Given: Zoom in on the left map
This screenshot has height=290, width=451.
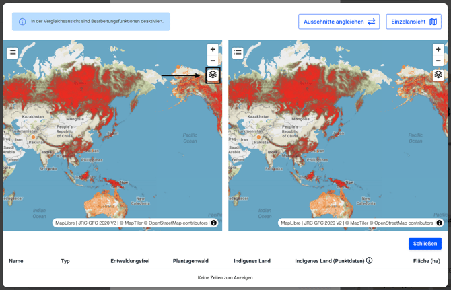Looking at the screenshot, I should point(213,49).
